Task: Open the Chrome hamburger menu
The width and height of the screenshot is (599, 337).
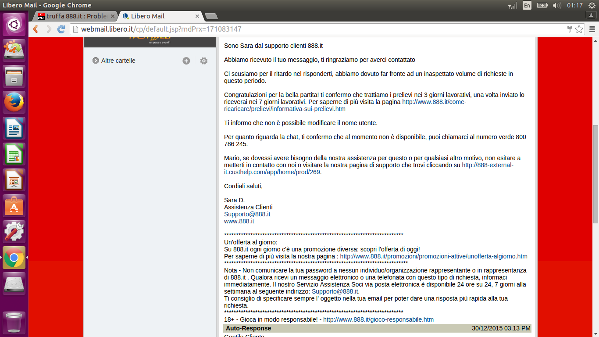Action: point(592,29)
